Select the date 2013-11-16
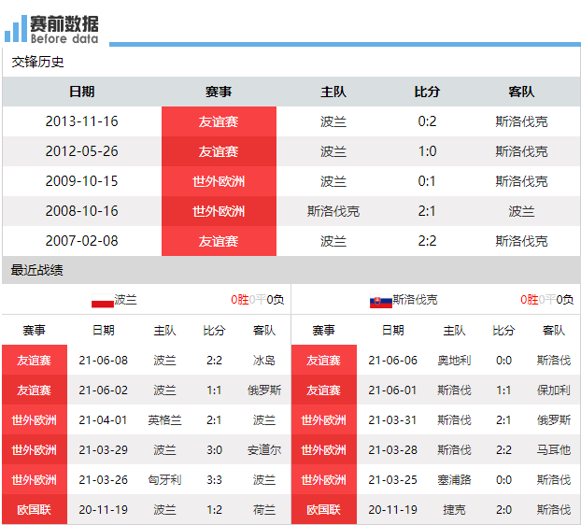The height and width of the screenshot is (525, 581). point(82,121)
